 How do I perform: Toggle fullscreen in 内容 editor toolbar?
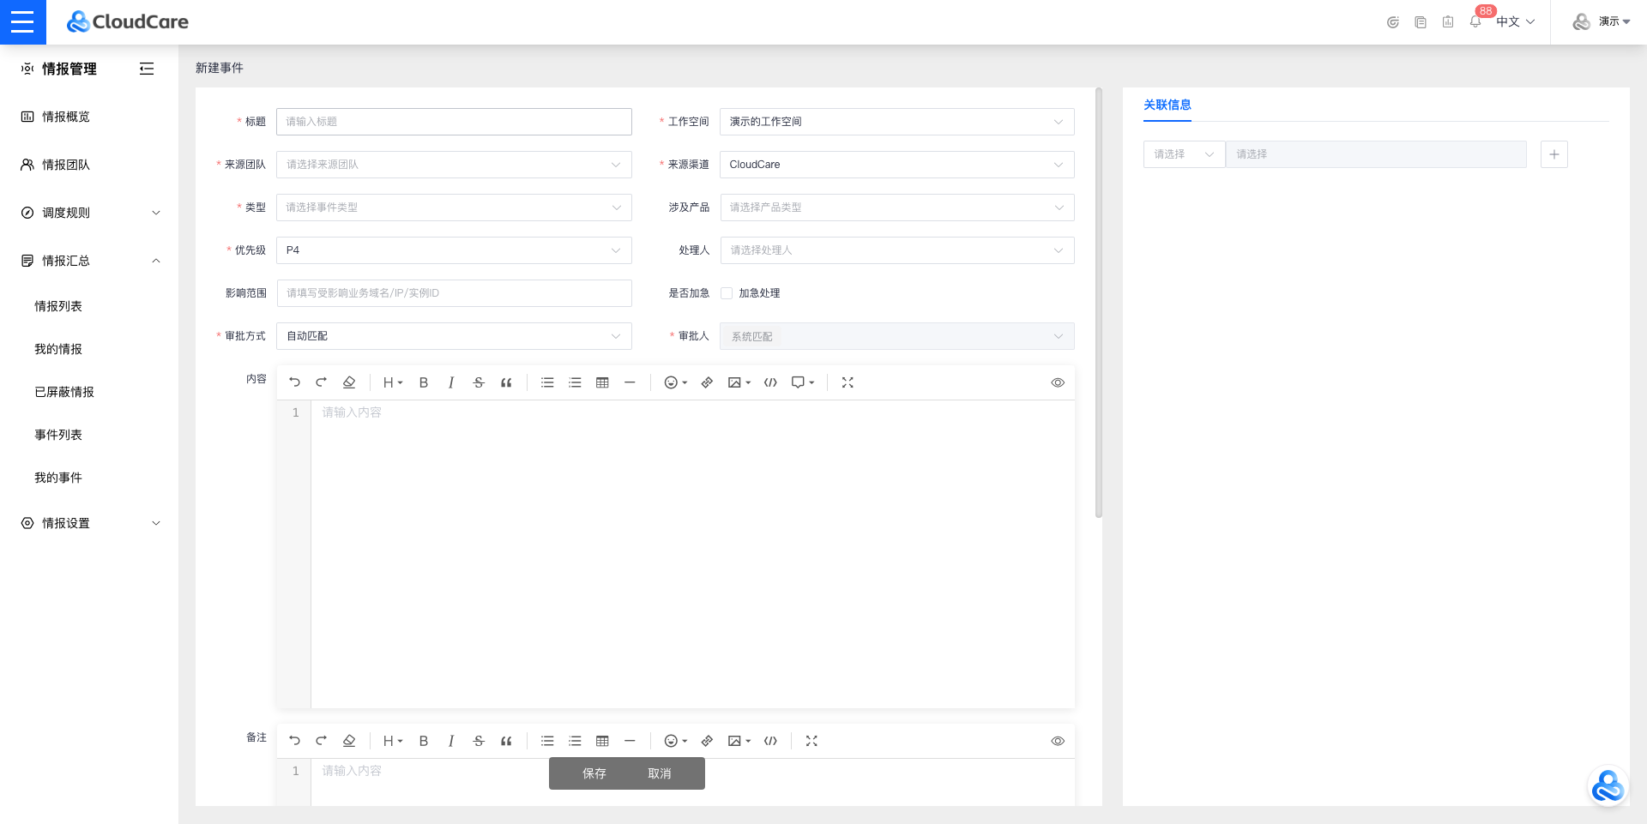[848, 382]
